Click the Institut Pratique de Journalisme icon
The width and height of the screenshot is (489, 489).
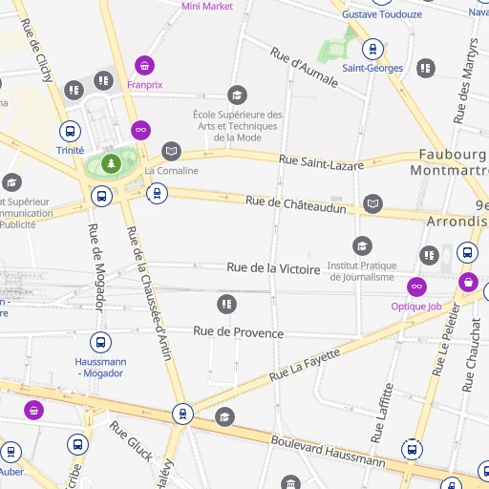362,246
